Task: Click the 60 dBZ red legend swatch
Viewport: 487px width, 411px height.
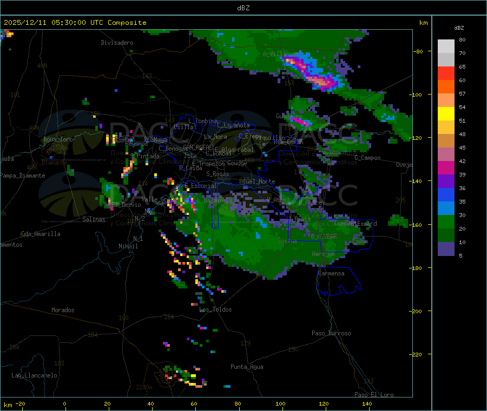Action: click(x=446, y=73)
